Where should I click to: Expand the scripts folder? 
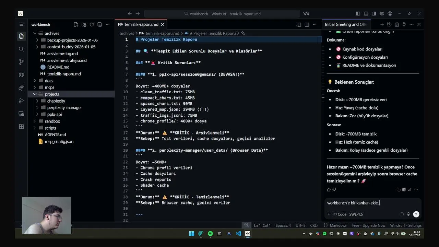[35, 128]
